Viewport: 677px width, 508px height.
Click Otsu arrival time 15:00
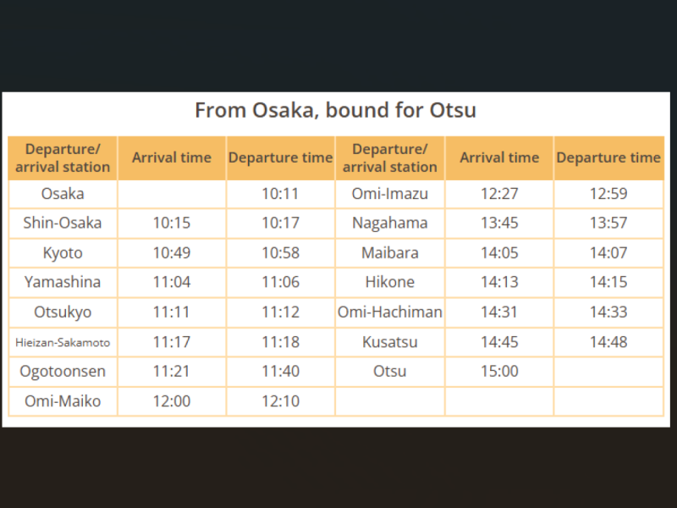499,372
